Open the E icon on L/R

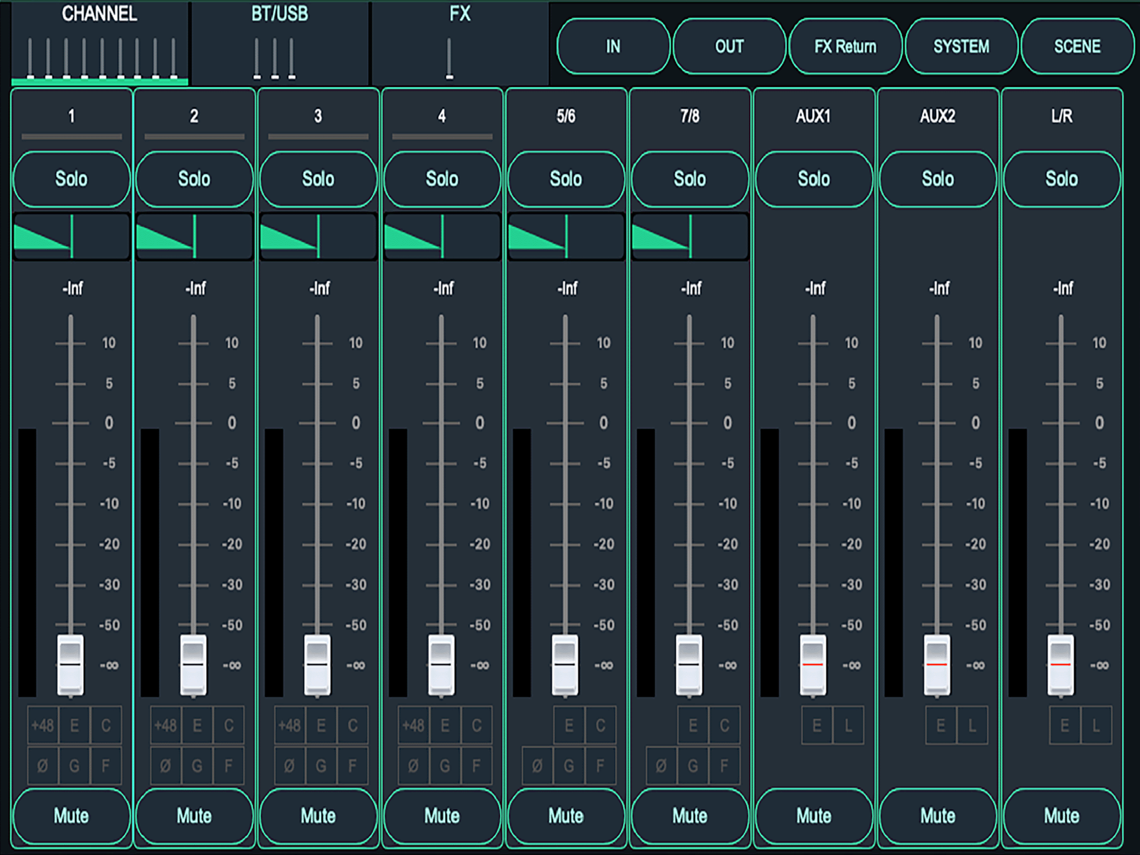pos(1065,726)
